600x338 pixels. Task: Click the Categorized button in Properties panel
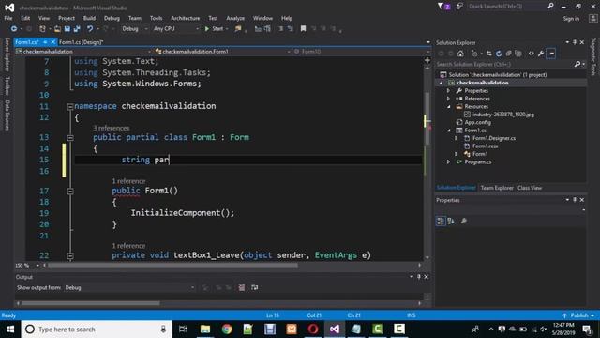coord(441,222)
